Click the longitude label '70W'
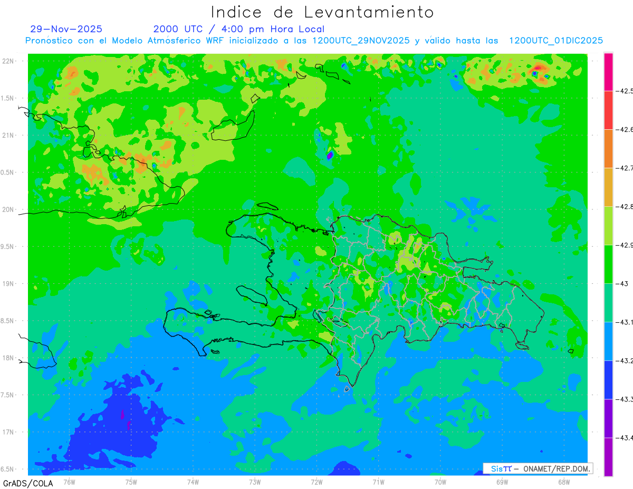Viewport: 633px width, 489px height. coord(440,482)
